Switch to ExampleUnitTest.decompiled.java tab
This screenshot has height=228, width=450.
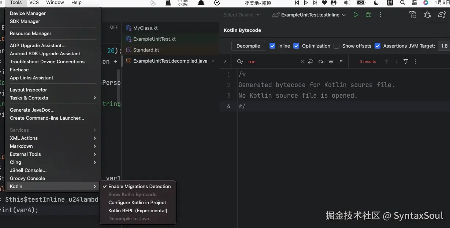point(170,61)
